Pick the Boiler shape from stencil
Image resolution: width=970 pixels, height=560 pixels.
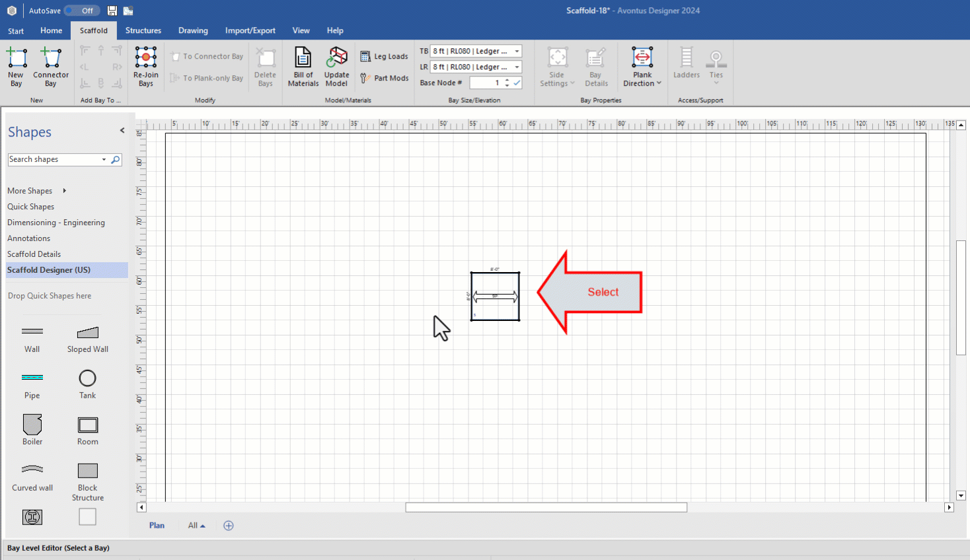coord(32,431)
